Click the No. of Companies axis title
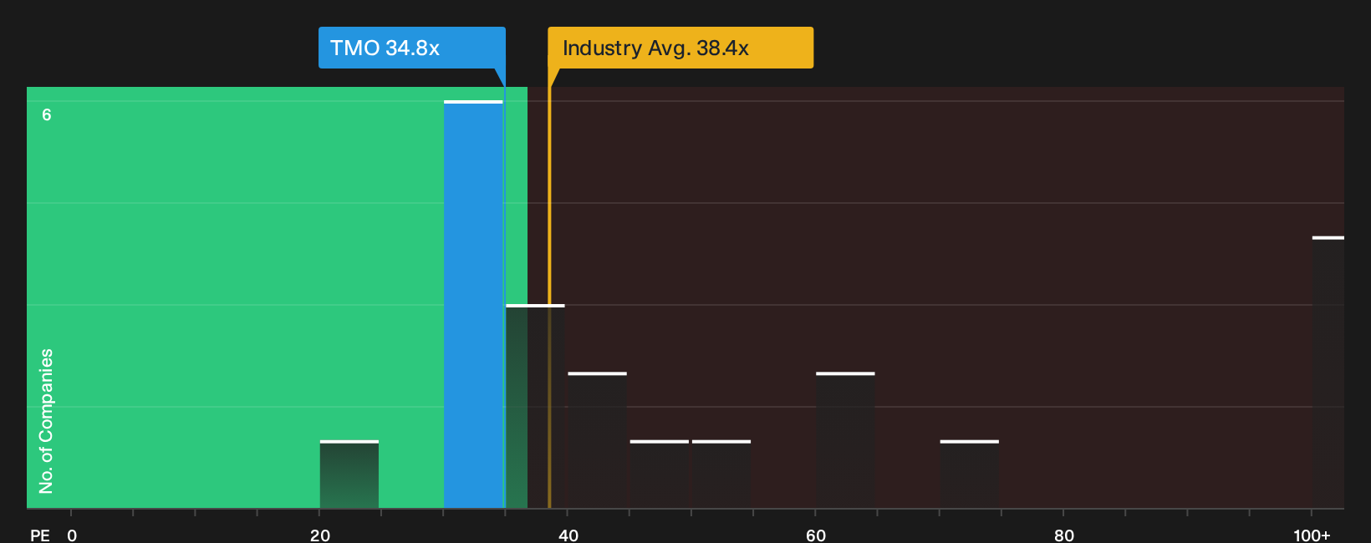The height and width of the screenshot is (543, 1371). tap(46, 421)
